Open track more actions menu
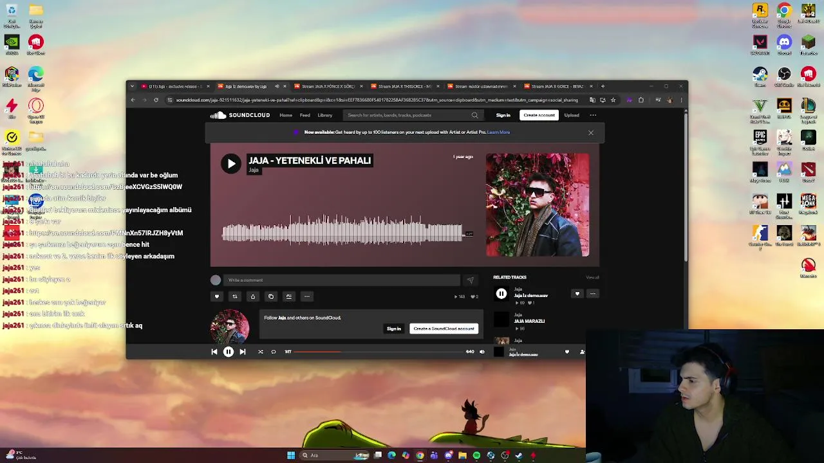This screenshot has height=463, width=824. pos(307,296)
